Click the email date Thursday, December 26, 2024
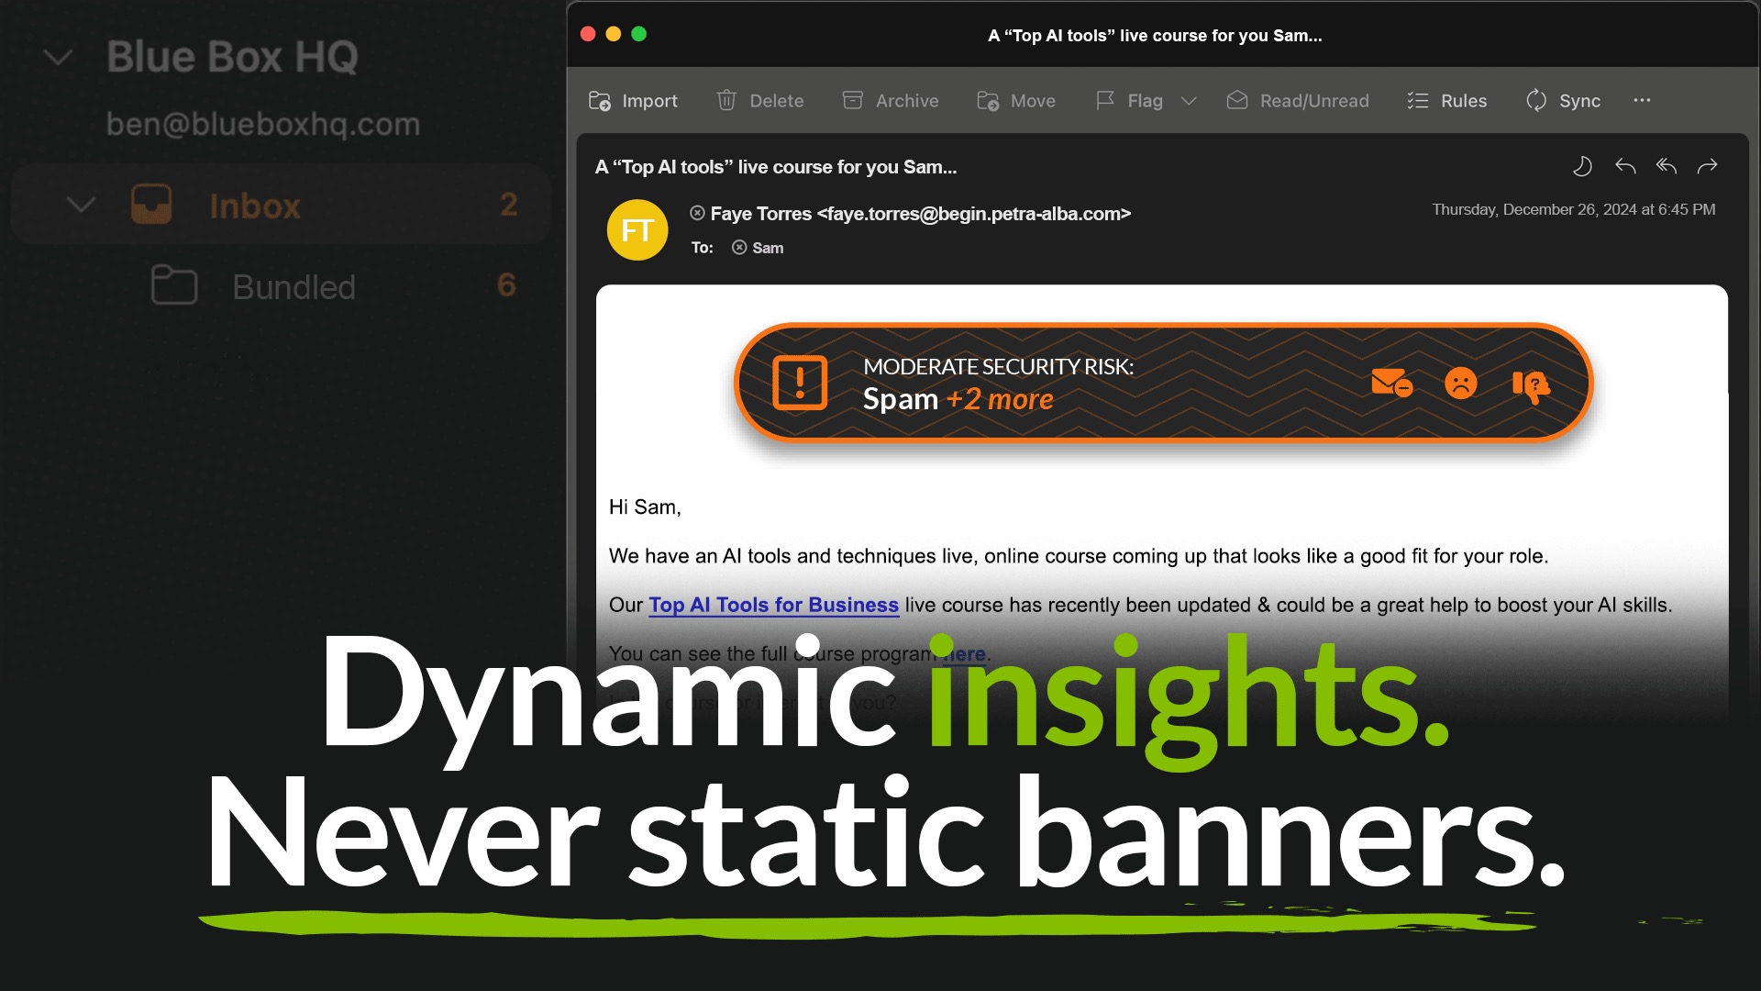The image size is (1761, 991). coord(1574,209)
